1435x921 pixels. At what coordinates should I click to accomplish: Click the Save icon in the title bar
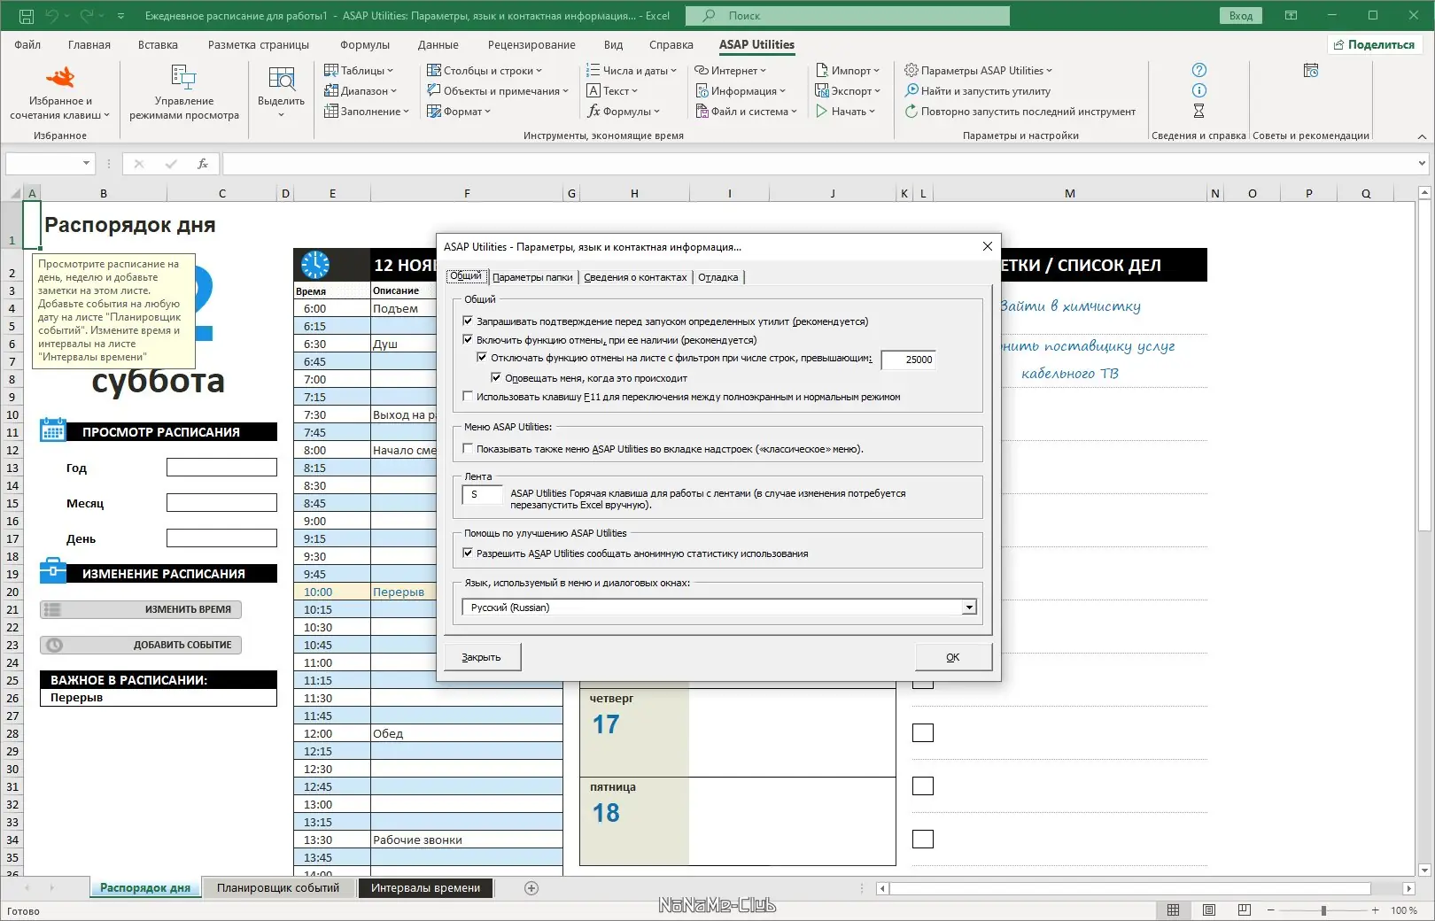[27, 16]
